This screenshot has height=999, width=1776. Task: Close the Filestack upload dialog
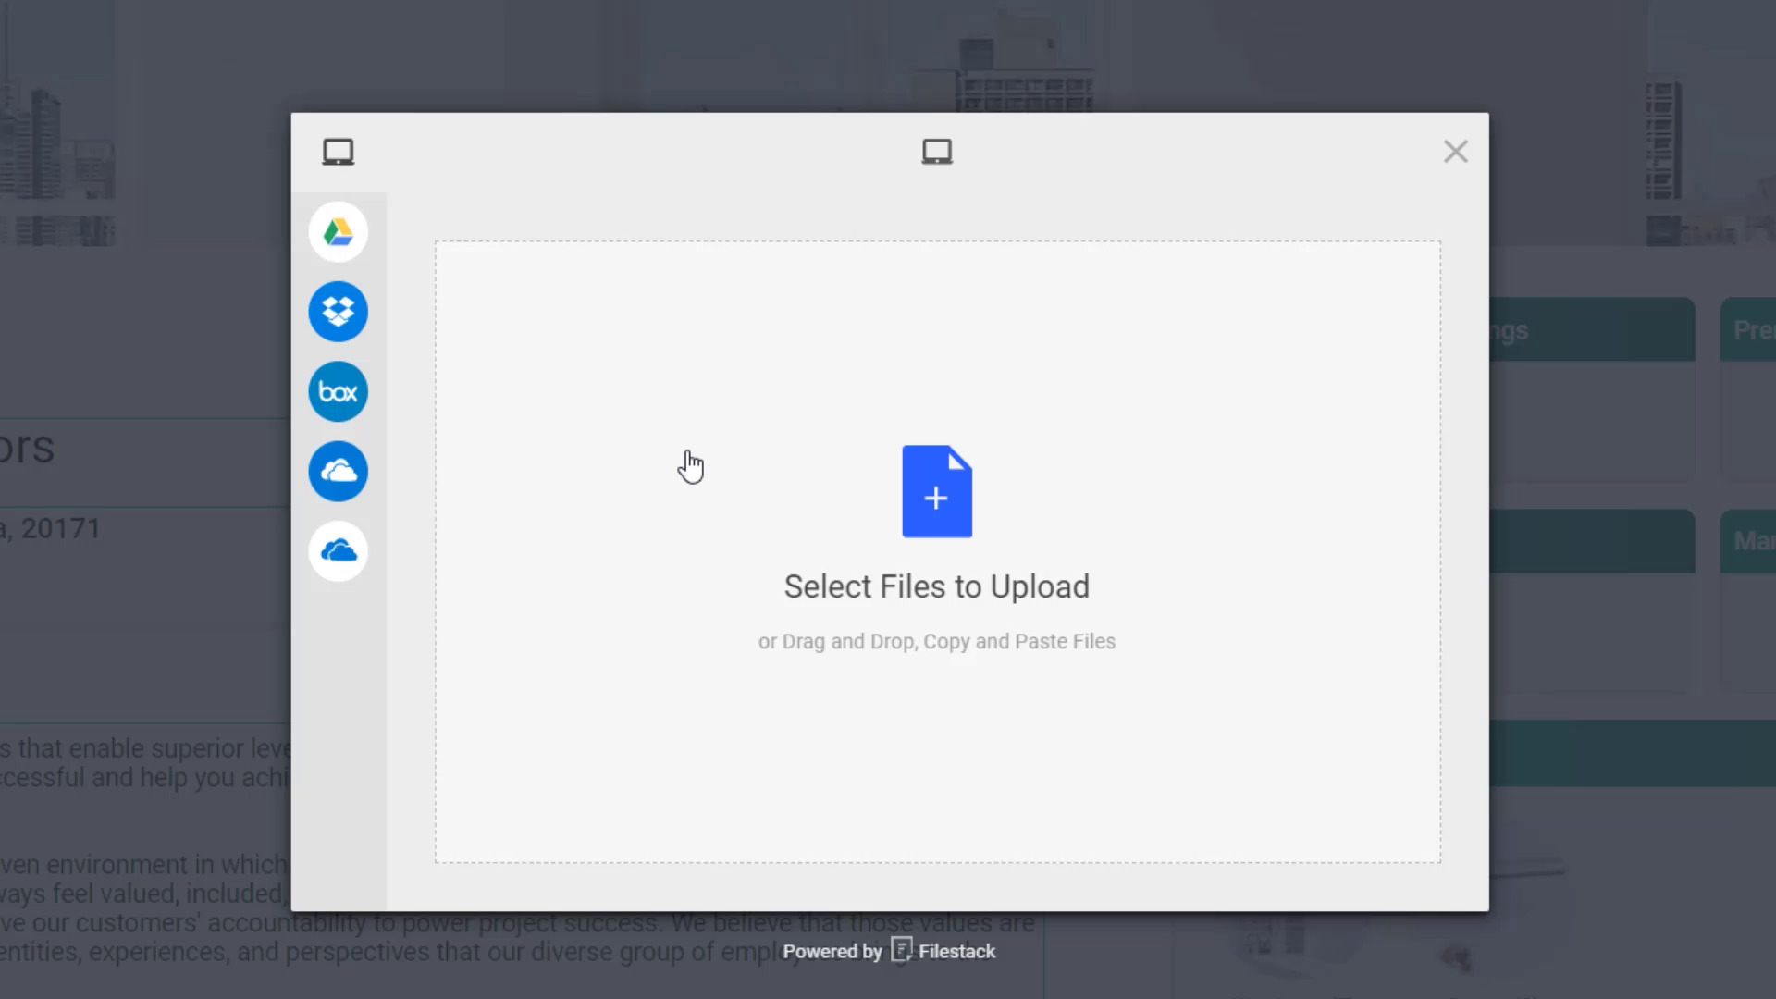[1455, 152]
